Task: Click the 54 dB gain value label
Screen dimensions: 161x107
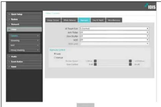Action: point(137,64)
